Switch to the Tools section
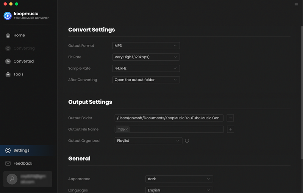303x193 pixels. [18, 74]
